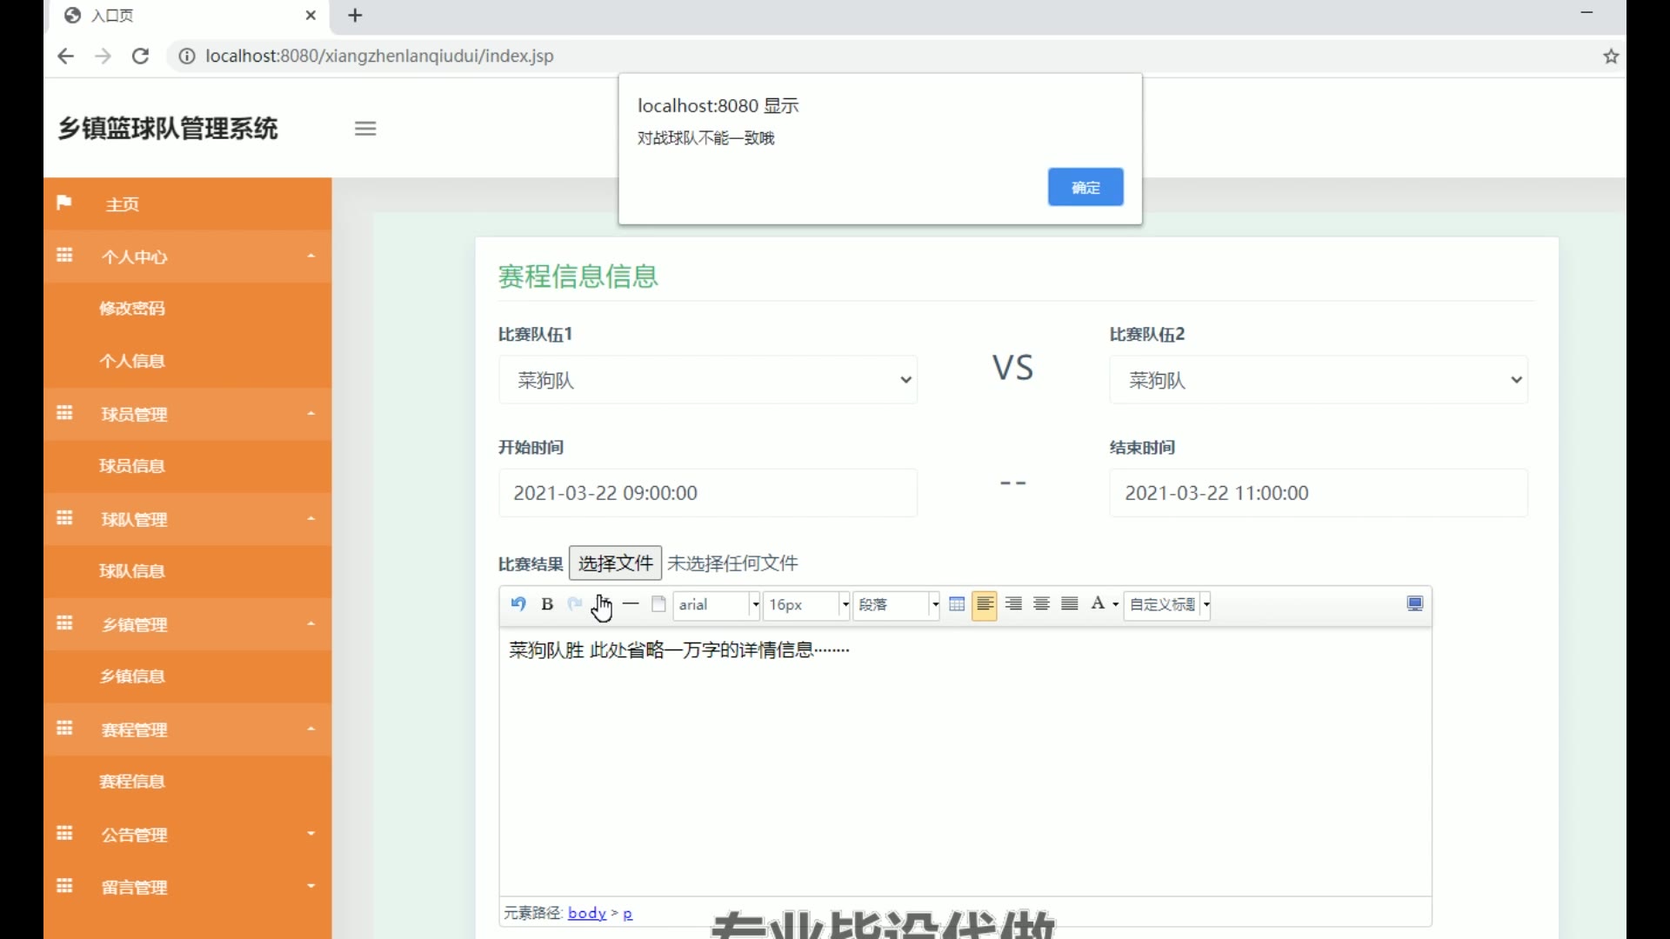
Task: Select 赛程信息 sidebar menu item
Action: (132, 782)
